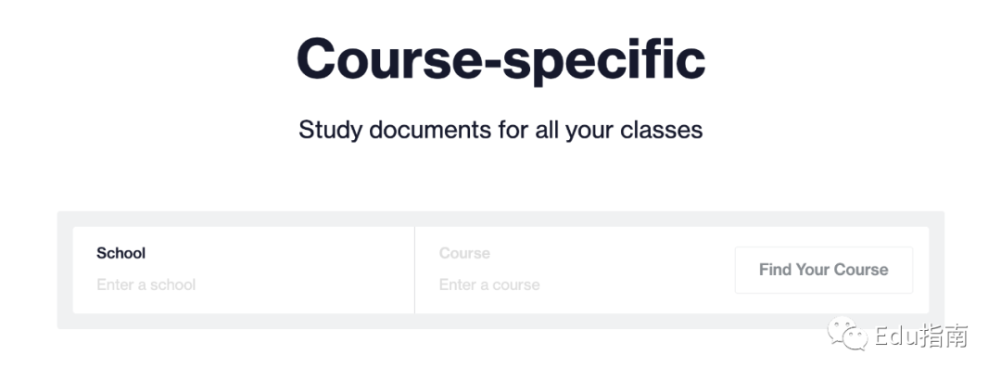Click the placeholder text Enter a course

pyautogui.click(x=489, y=285)
